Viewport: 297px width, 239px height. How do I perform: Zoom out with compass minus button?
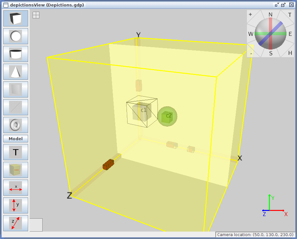(251, 54)
